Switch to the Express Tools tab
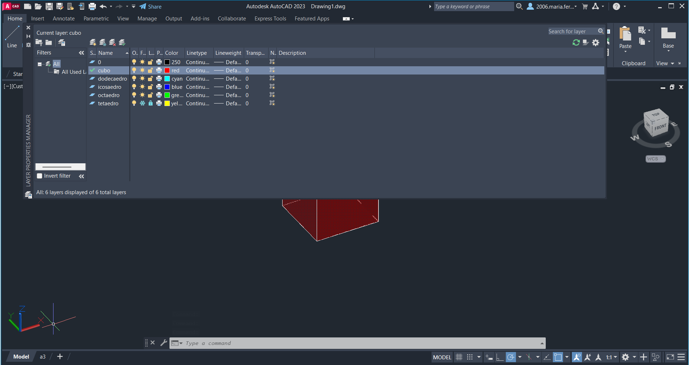689x365 pixels. pyautogui.click(x=270, y=19)
